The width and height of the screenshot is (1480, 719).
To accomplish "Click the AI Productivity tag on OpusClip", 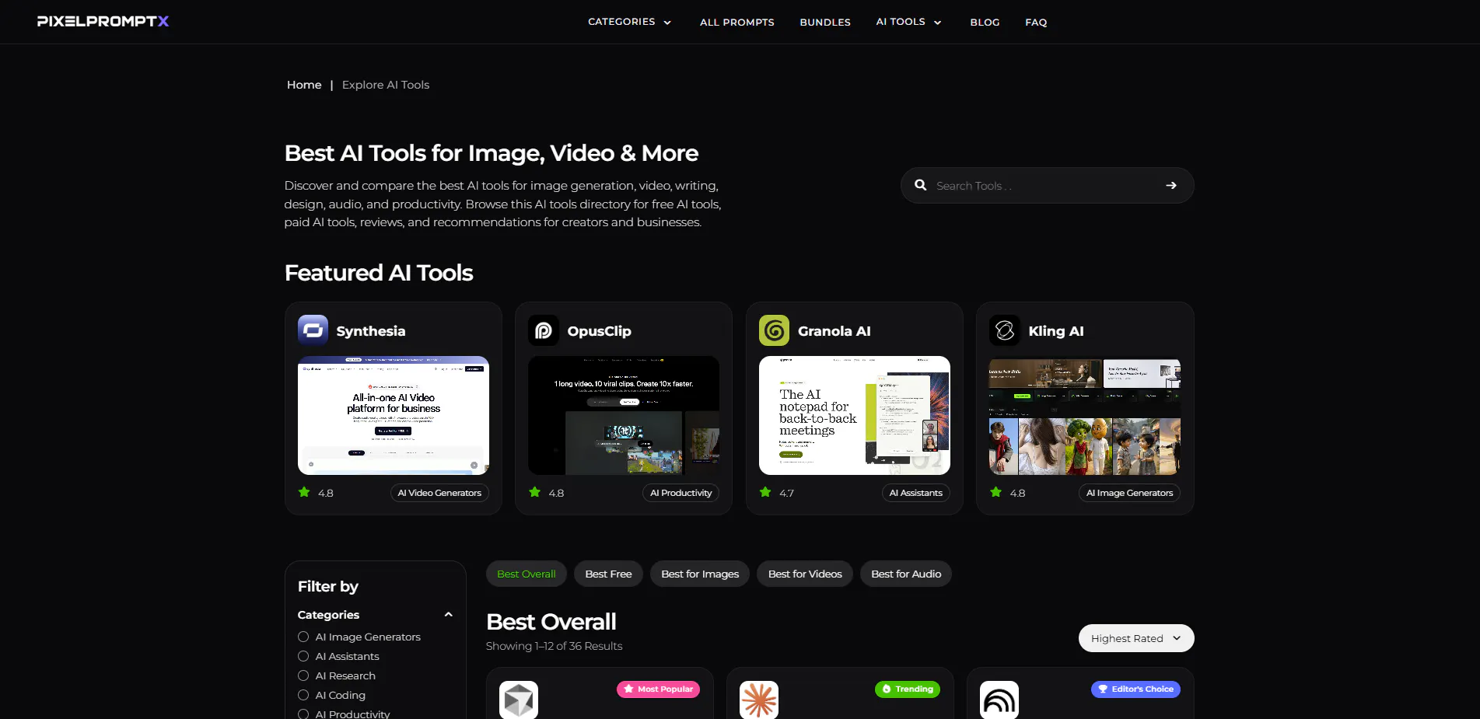I will (x=681, y=493).
